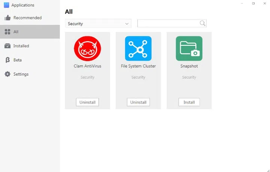Open the Installed apps section

pos(21,46)
